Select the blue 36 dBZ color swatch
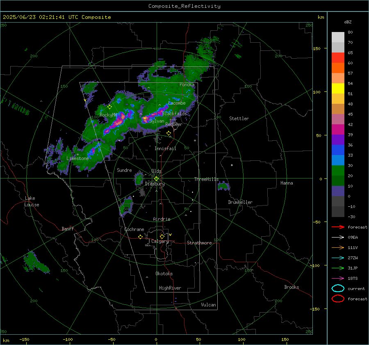369x345 pixels. 338,150
